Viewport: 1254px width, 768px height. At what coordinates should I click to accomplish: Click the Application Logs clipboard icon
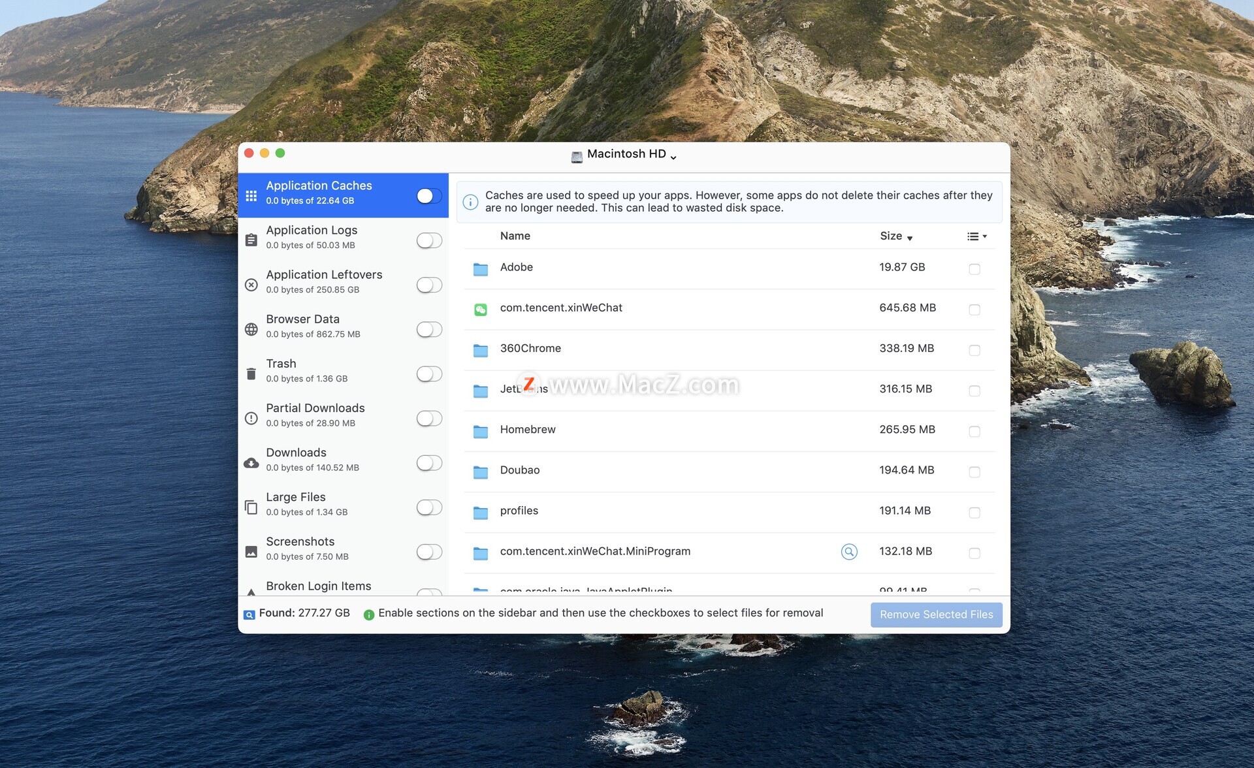[251, 240]
